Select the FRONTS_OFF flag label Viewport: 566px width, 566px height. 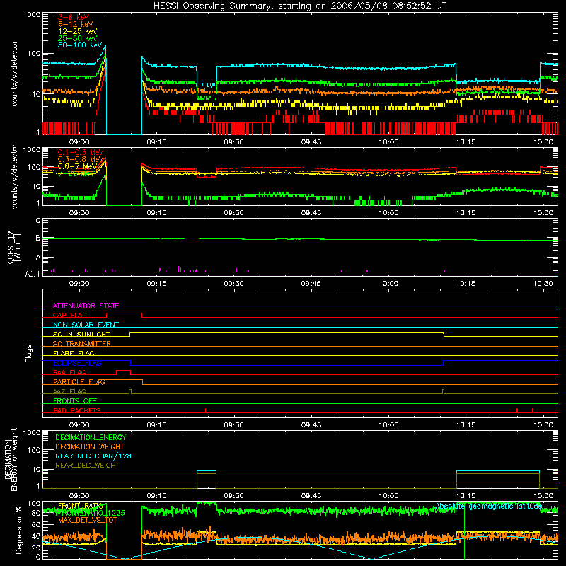[x=75, y=401]
